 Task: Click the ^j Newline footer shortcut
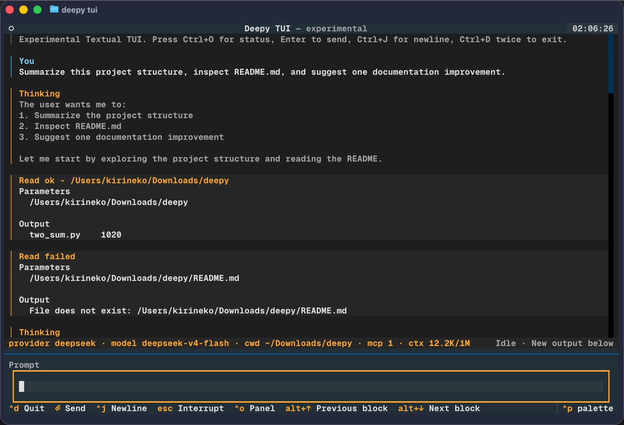[121, 408]
